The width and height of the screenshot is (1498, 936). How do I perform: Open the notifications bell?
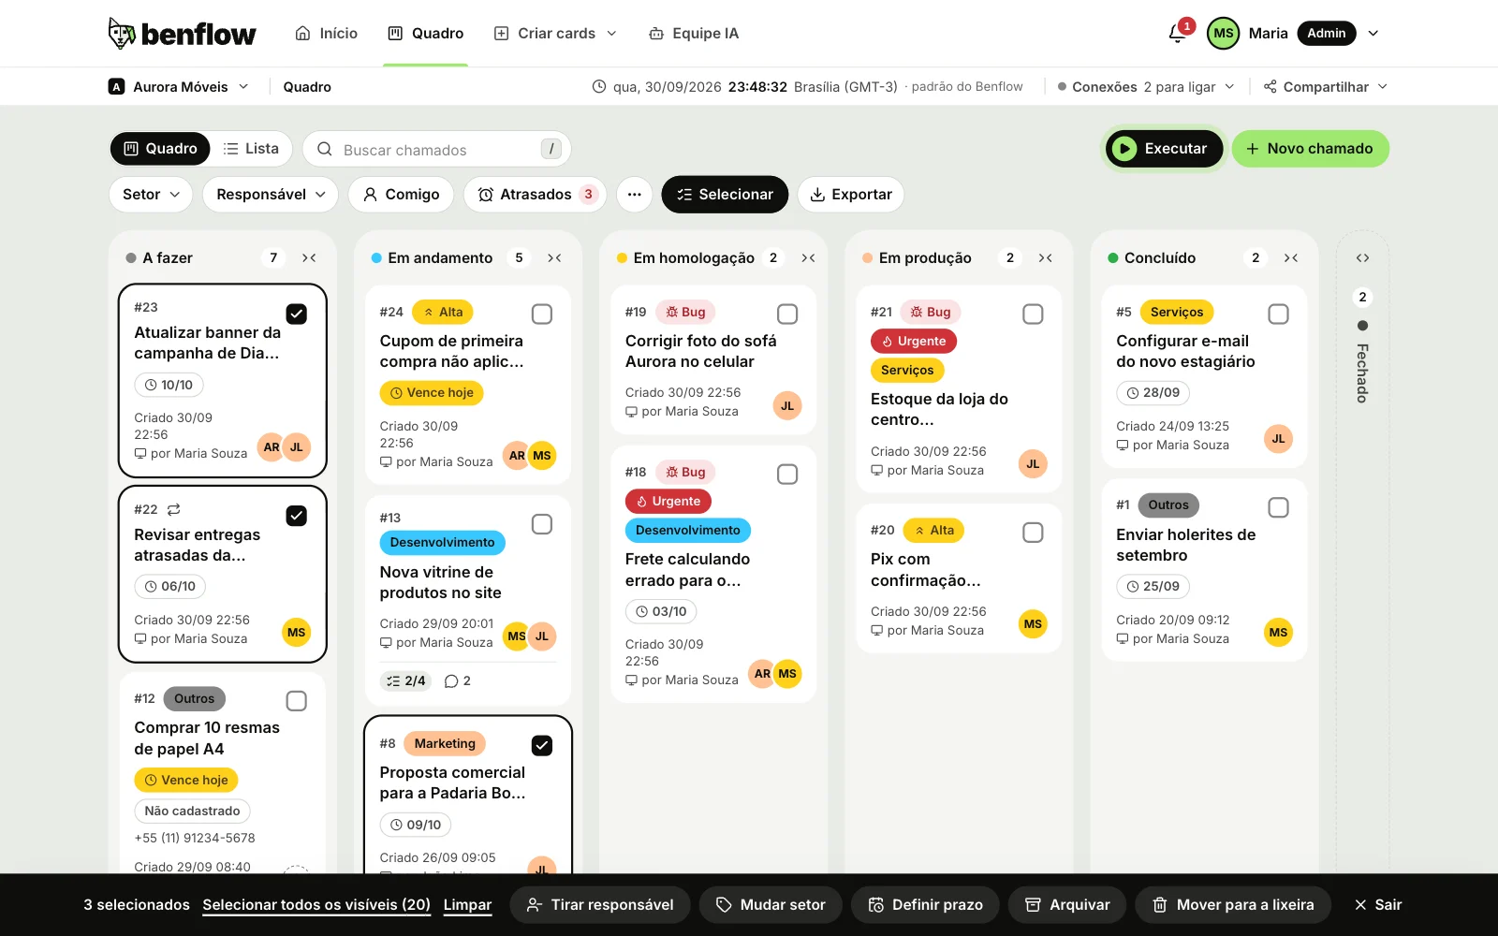tap(1178, 34)
